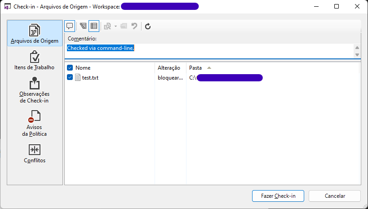Viewport: 368px width, 209px height.
Task: Click the Fazer Check-in button
Action: [x=278, y=196]
